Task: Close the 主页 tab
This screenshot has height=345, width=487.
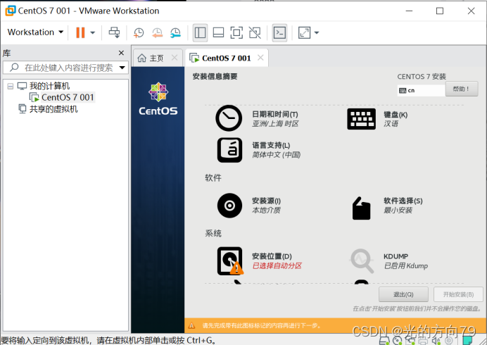Action: coord(175,58)
